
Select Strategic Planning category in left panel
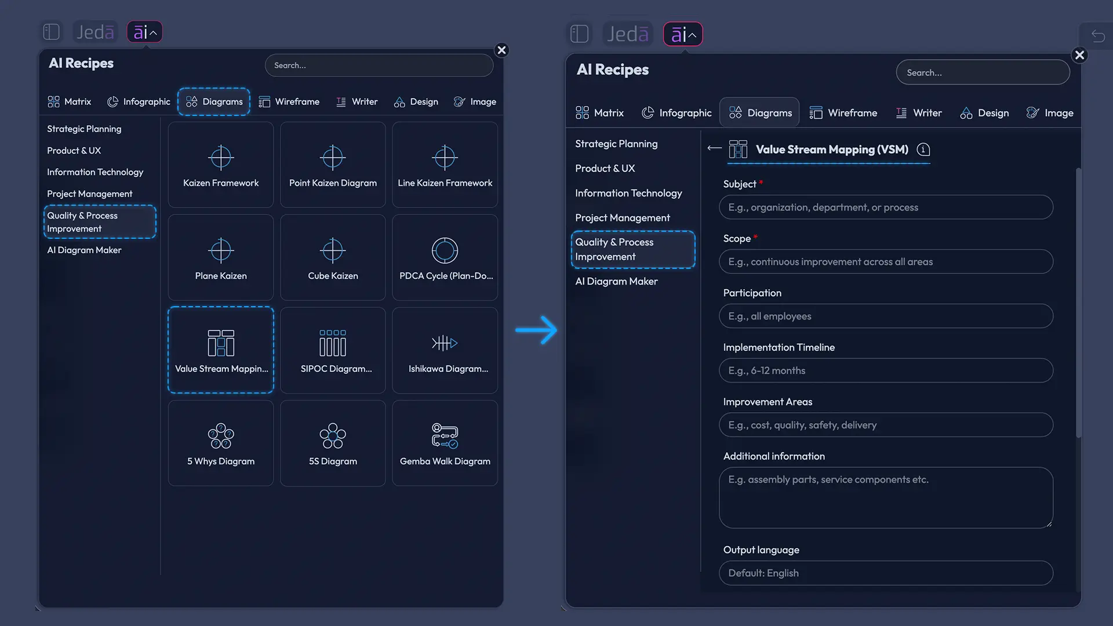(84, 129)
